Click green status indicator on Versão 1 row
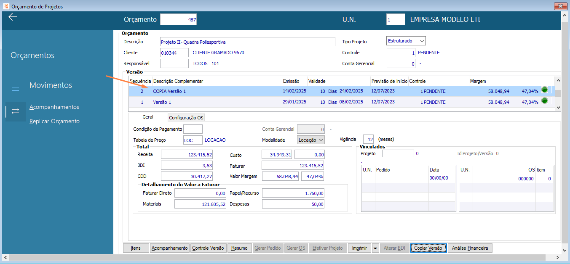The height and width of the screenshot is (264, 570). [545, 100]
